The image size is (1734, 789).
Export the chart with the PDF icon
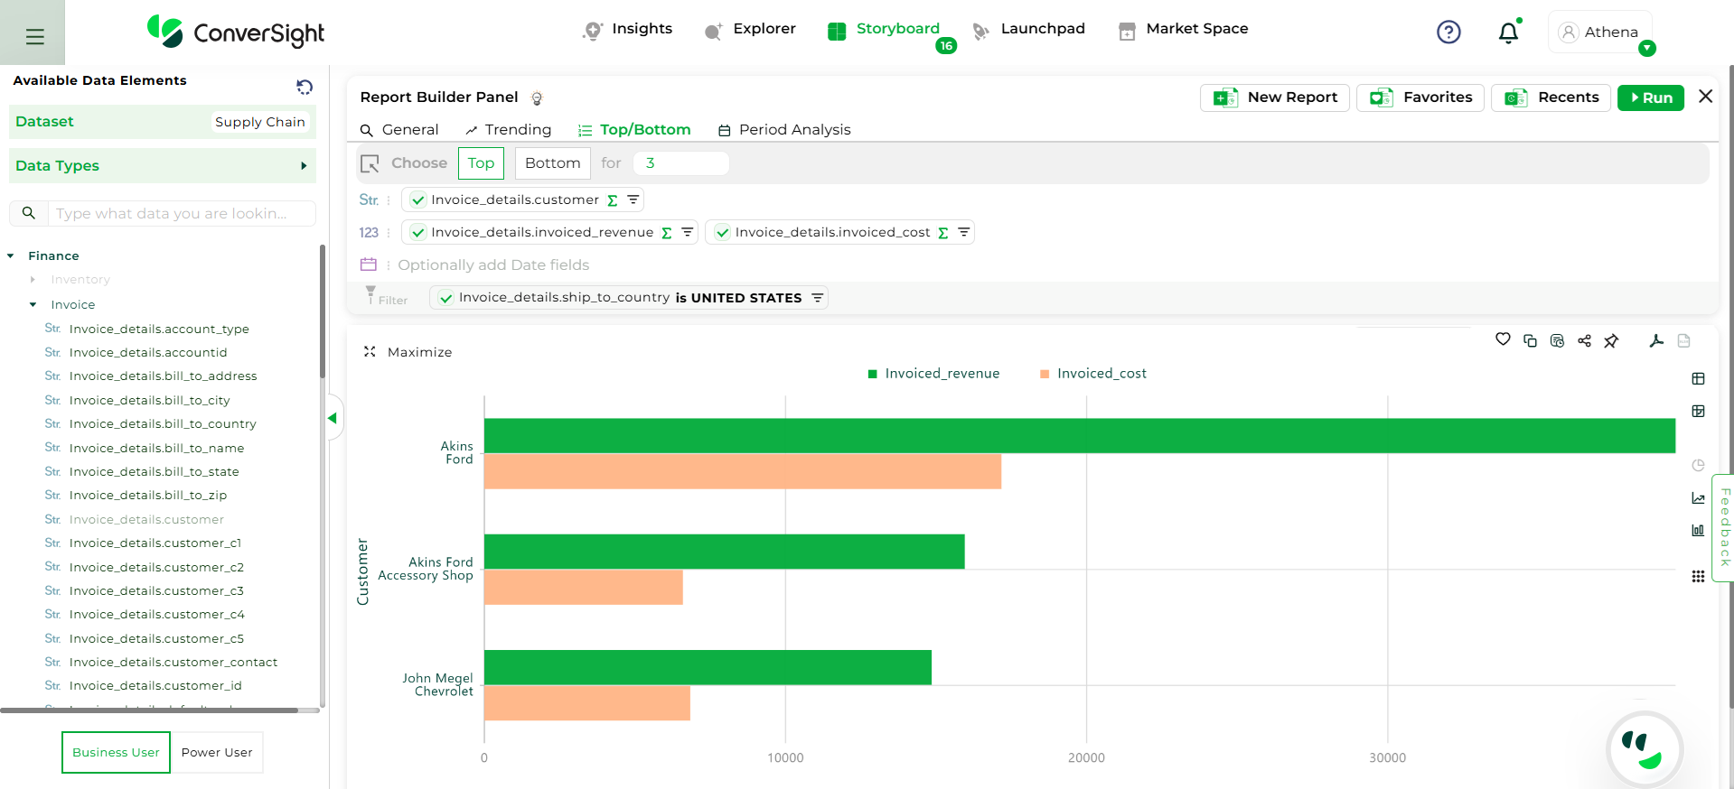click(1656, 340)
